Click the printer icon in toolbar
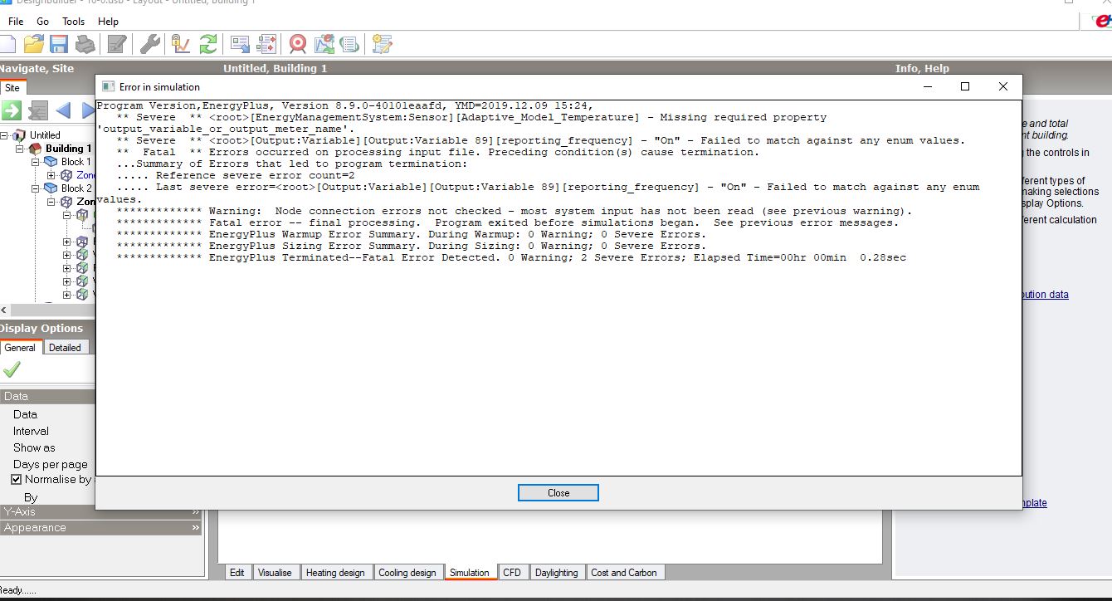 coord(85,44)
